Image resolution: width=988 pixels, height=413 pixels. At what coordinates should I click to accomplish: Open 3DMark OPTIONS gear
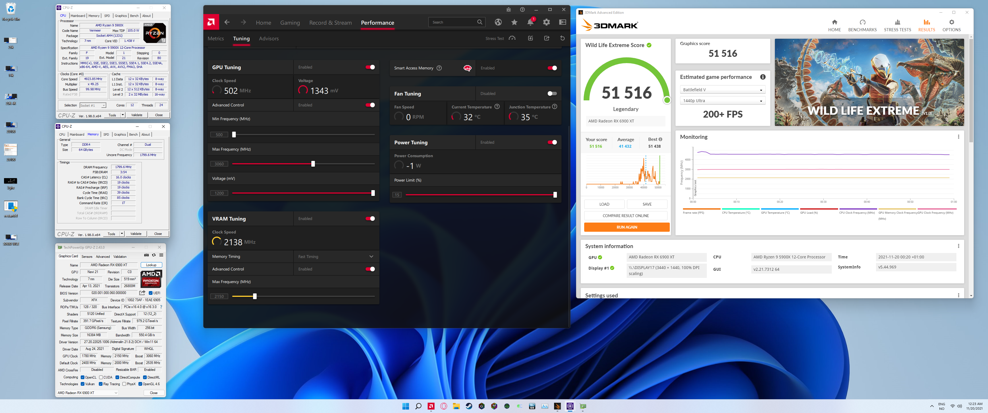tap(951, 25)
